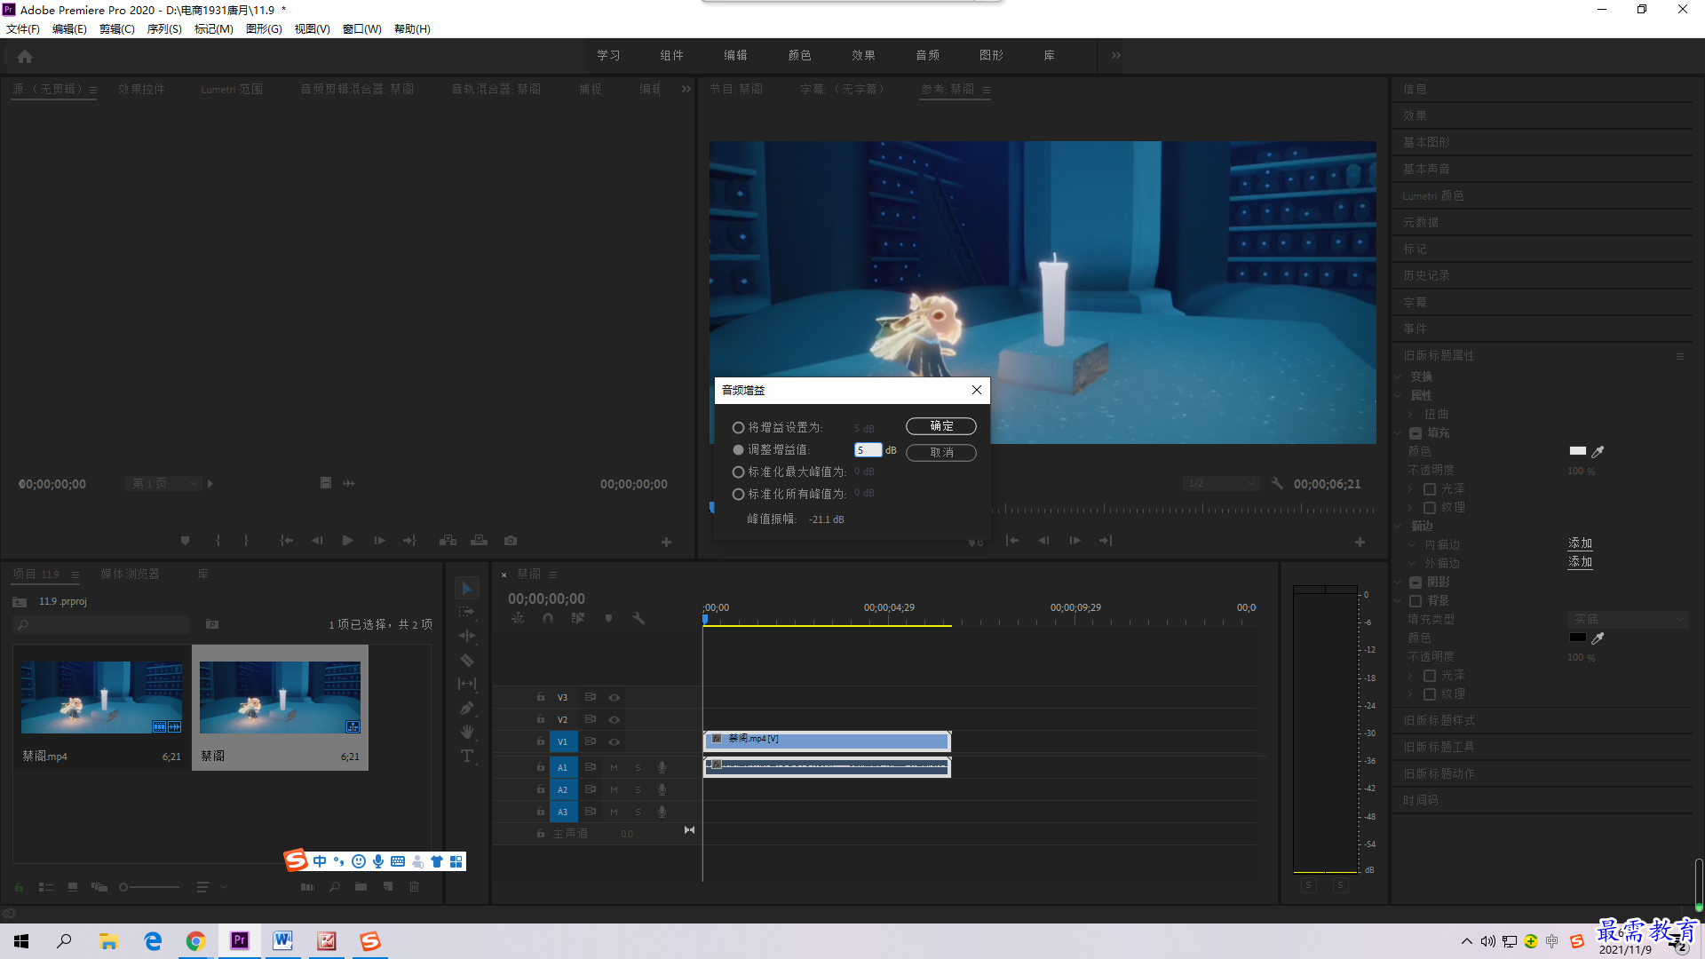This screenshot has height=959, width=1705.
Task: Collapse the 描边 section
Action: (1398, 526)
